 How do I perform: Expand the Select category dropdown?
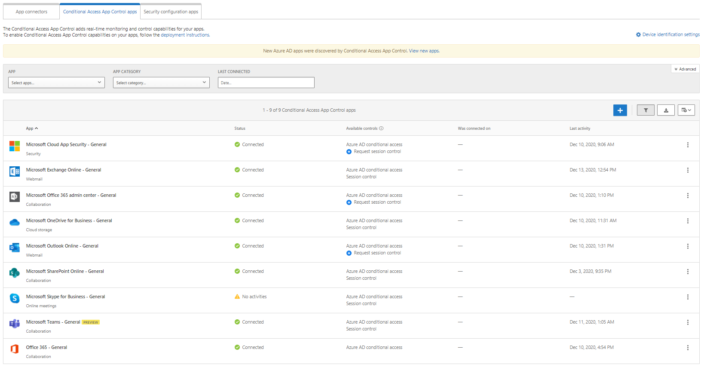tap(161, 83)
